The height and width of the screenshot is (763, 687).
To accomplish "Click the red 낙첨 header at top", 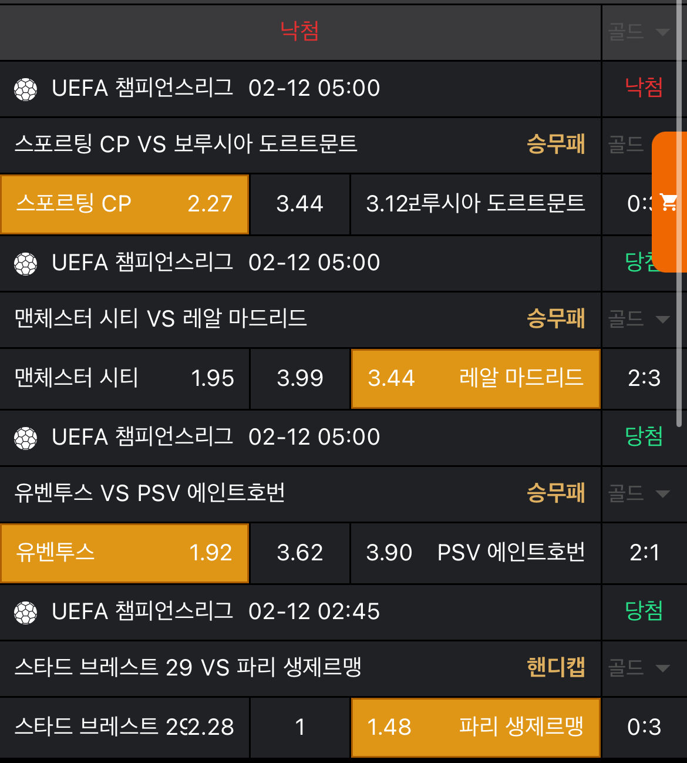I will [299, 31].
